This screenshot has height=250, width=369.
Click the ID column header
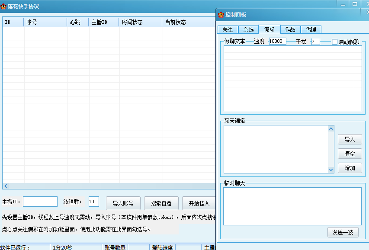click(x=13, y=22)
